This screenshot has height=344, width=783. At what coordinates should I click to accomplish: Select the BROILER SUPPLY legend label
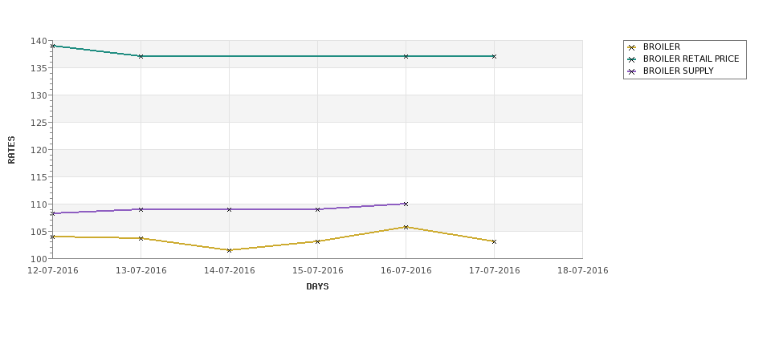coord(678,71)
